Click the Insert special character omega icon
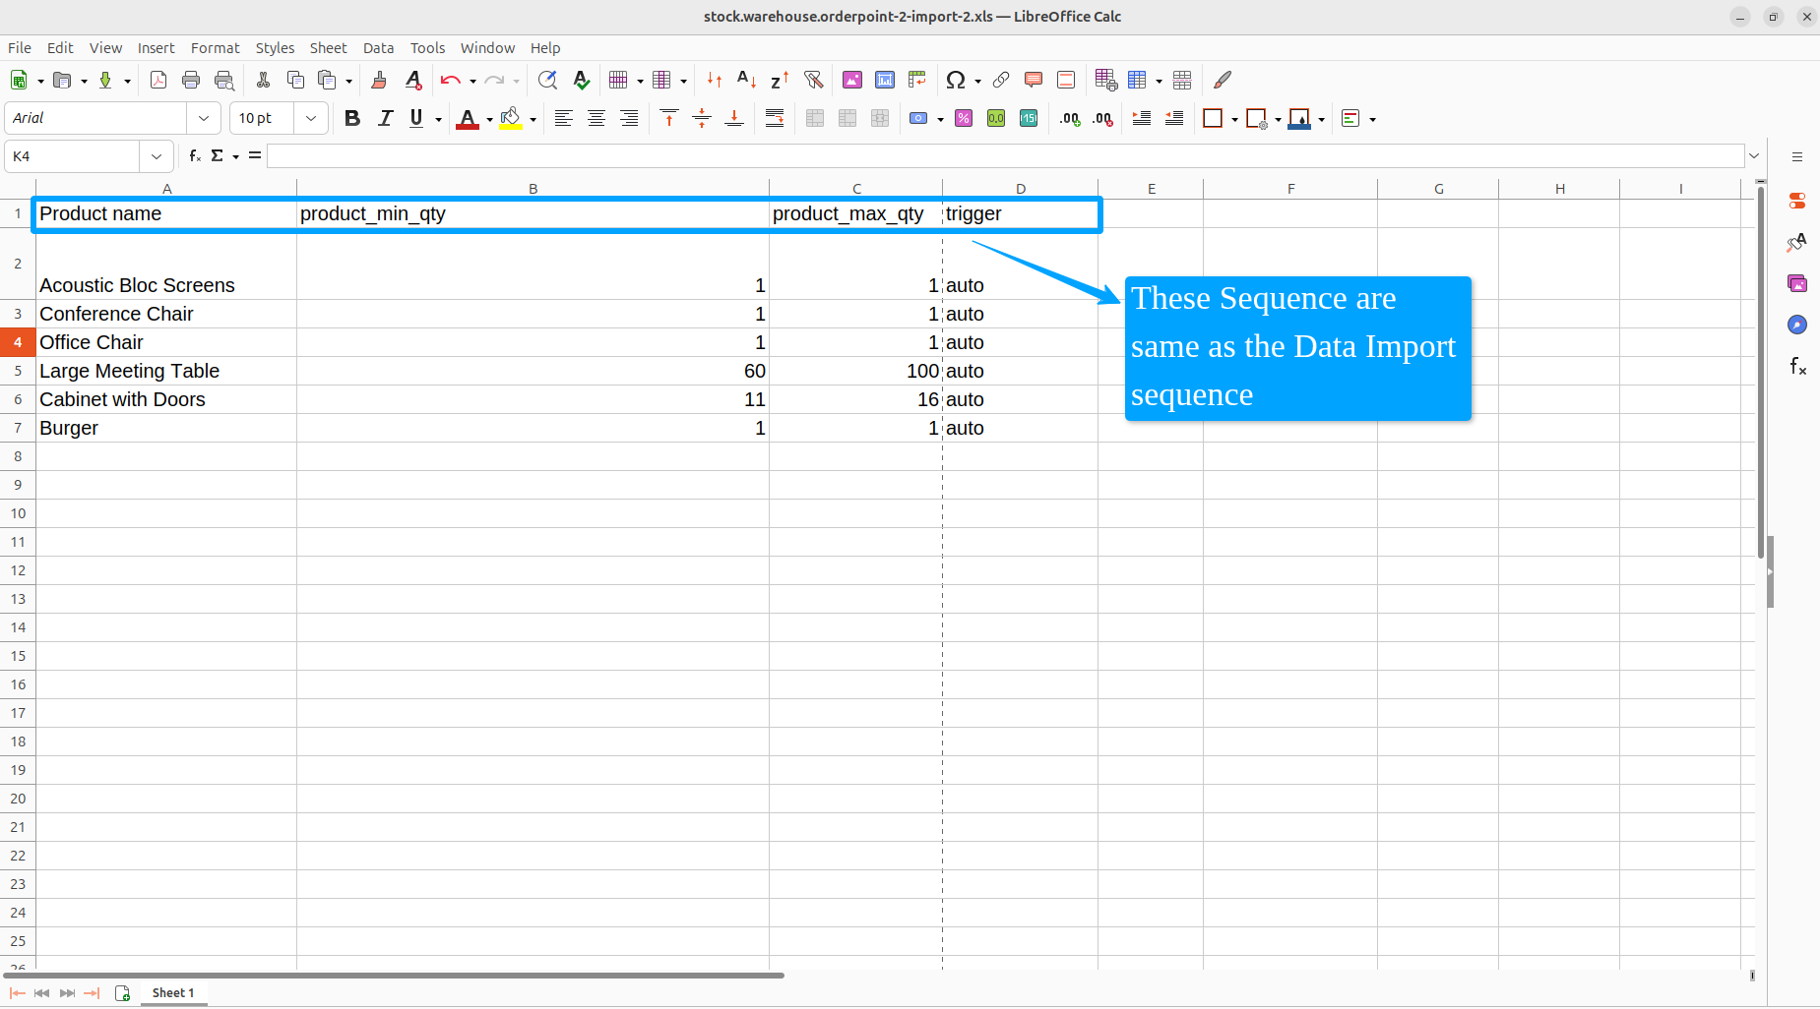Screen dimensions: 1820x1009 pos(955,81)
